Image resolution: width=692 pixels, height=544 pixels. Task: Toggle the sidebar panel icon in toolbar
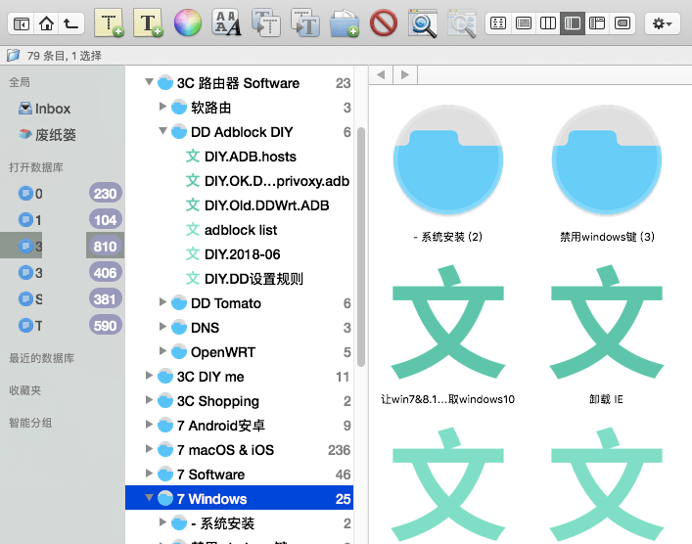click(22, 23)
